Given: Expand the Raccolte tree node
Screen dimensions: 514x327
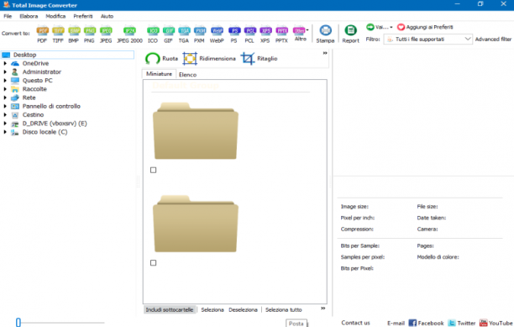Looking at the screenshot, I should point(5,89).
